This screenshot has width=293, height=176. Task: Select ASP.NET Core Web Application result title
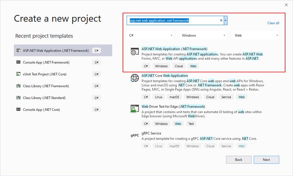point(165,76)
